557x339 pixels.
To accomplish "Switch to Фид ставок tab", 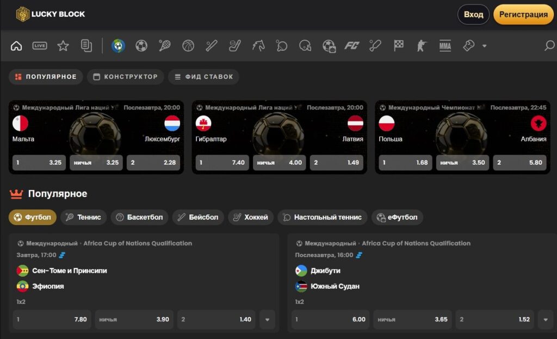I will [203, 77].
